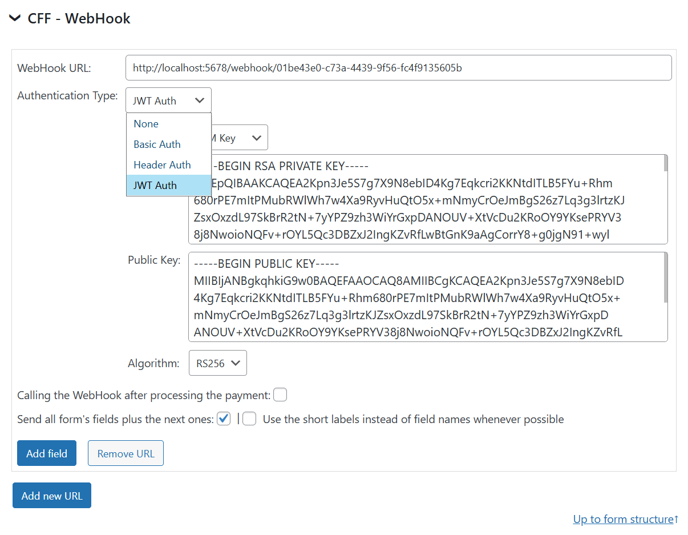Image resolution: width=688 pixels, height=535 pixels.
Task: Click the Add new URL button
Action: tap(52, 496)
